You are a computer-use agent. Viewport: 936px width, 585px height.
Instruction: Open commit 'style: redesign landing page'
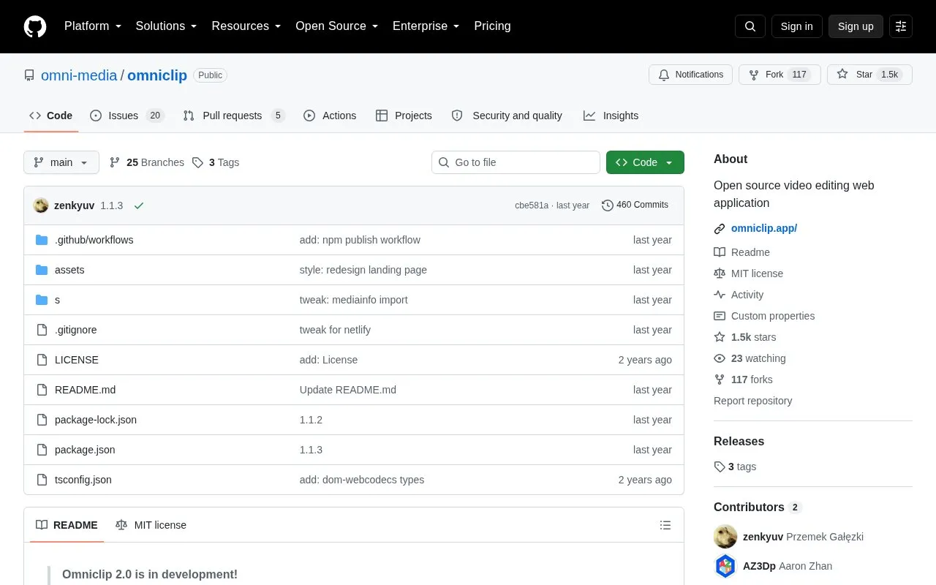tap(363, 270)
